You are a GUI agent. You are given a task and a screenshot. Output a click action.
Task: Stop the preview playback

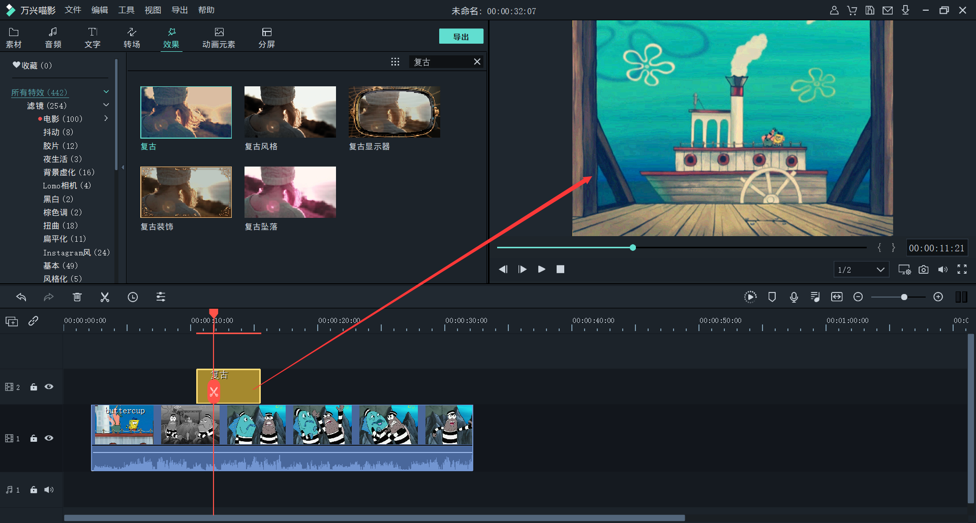point(560,269)
